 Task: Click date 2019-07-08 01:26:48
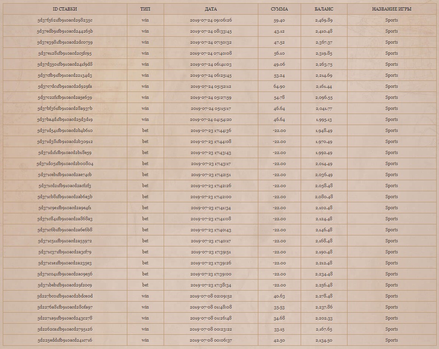tap(211, 318)
